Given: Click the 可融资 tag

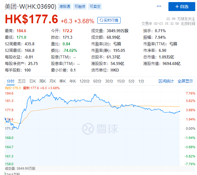Looking at the screenshot, I should [x=80, y=7].
